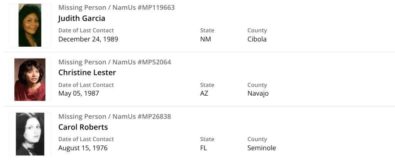The width and height of the screenshot is (395, 160).
Task: Click the NamUs #MP52064 case header
Action: 115,62
